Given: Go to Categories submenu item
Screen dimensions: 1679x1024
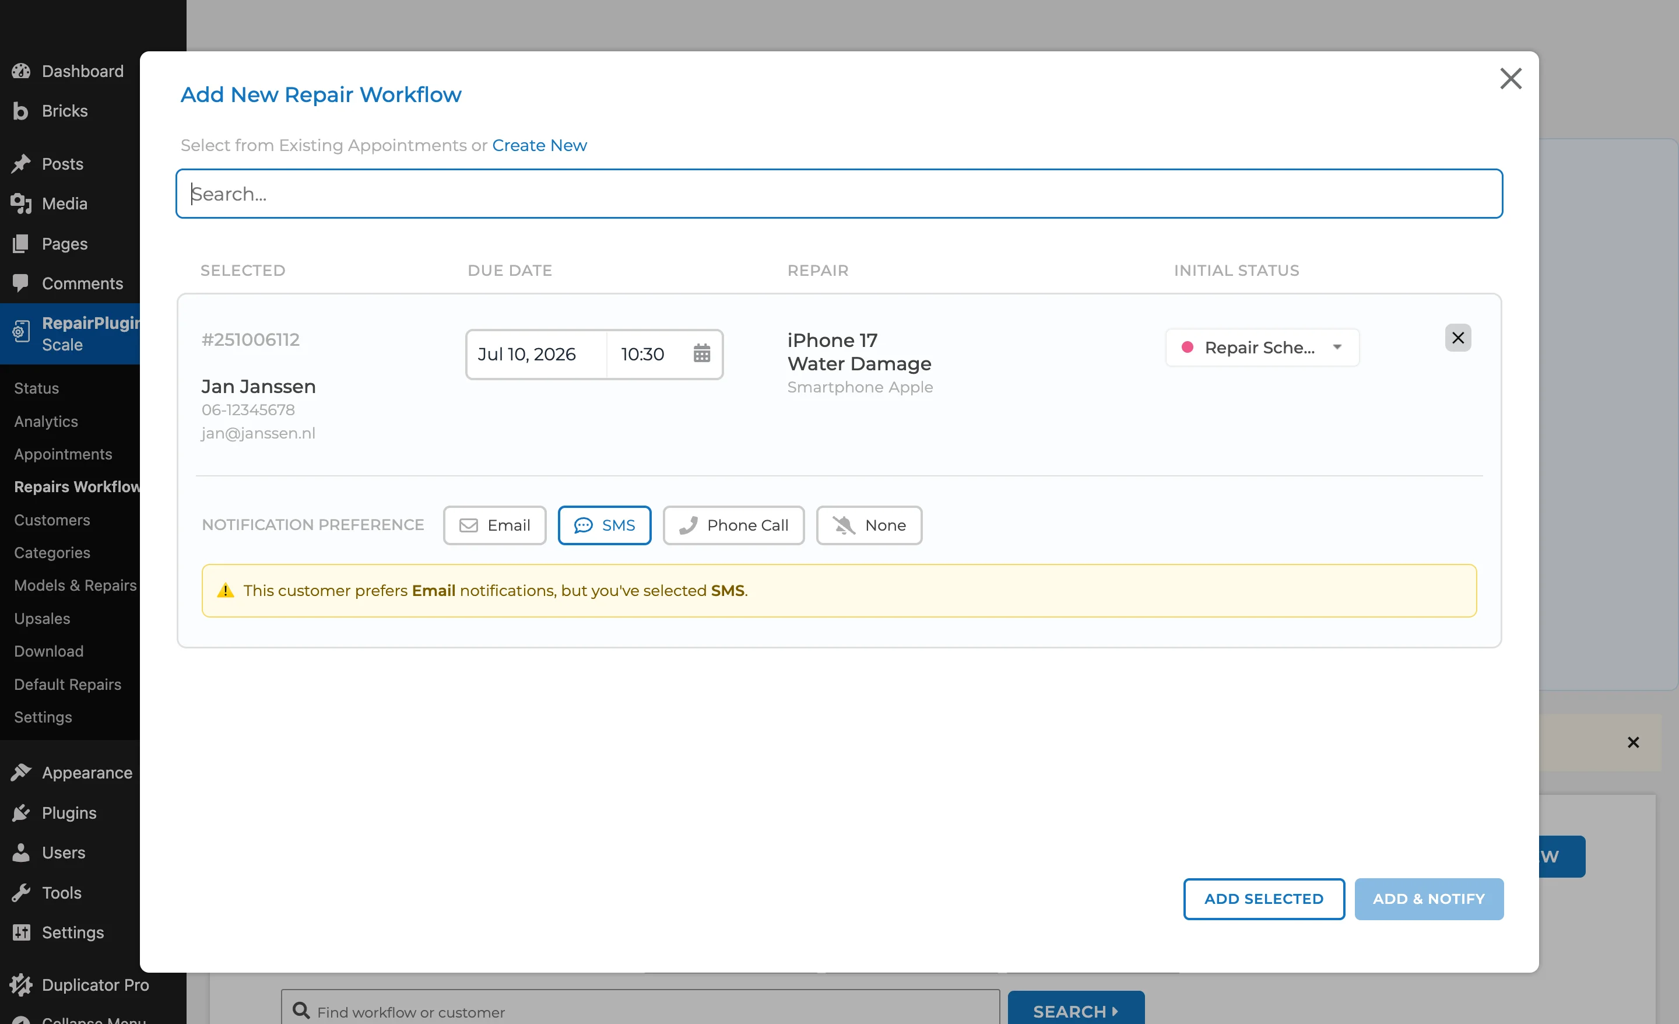Looking at the screenshot, I should click(x=52, y=553).
